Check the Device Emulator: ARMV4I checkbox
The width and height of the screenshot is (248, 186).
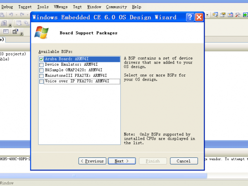[x=41, y=65]
